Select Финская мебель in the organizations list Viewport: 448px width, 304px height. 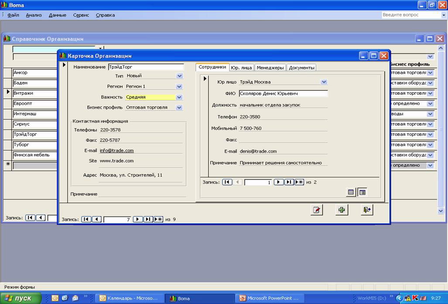click(x=35, y=155)
